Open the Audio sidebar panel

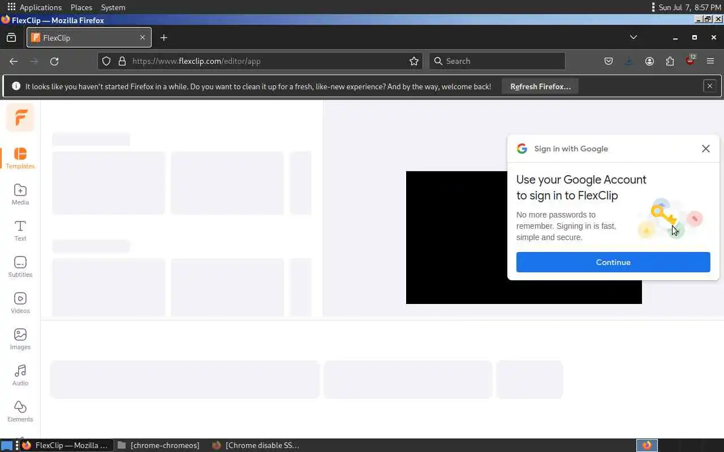pos(20,375)
